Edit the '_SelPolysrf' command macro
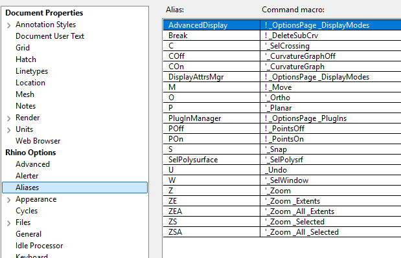Image resolution: width=401 pixels, height=258 pixels. click(x=330, y=160)
